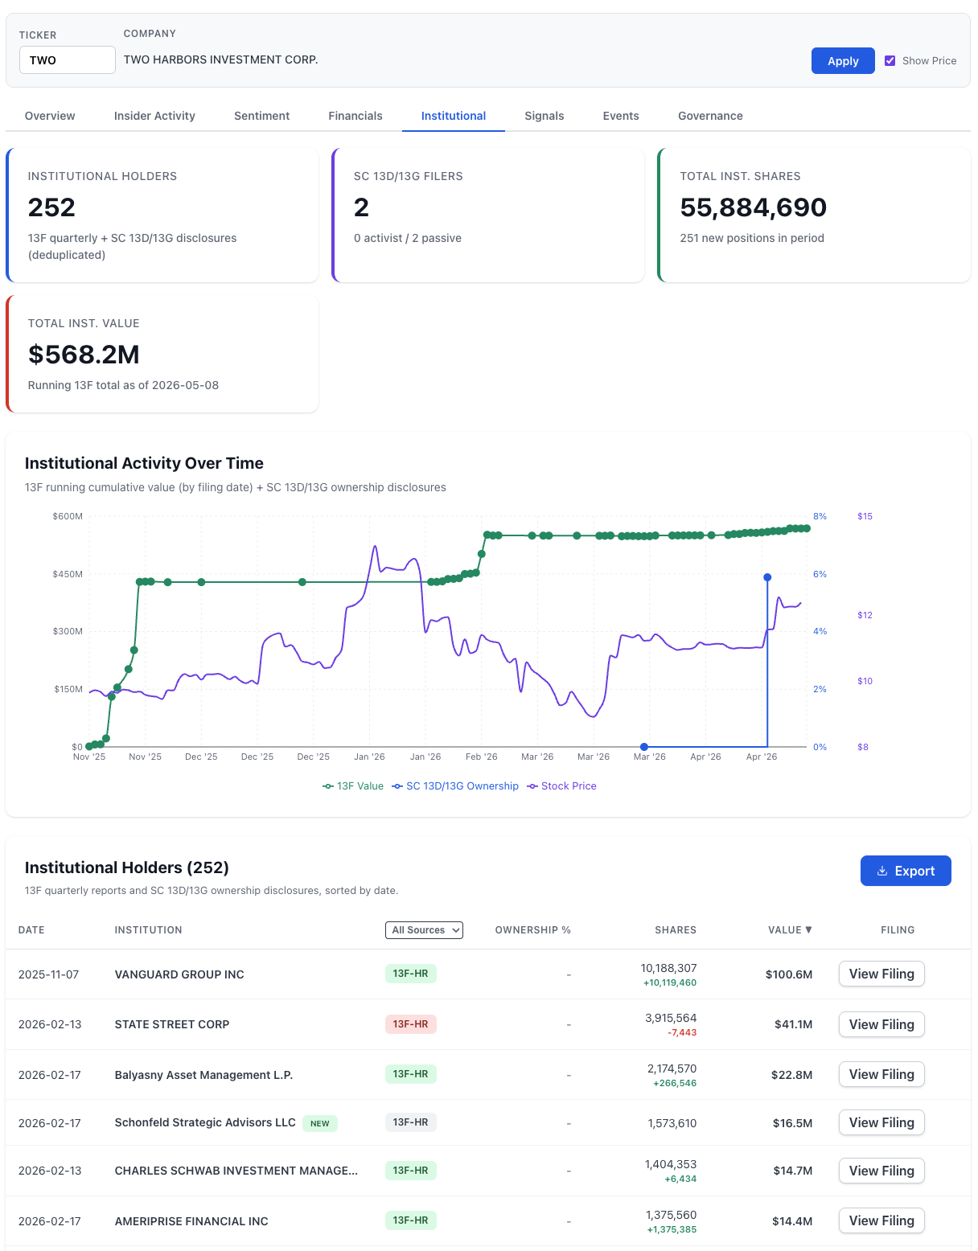Click AMERIPRISE FINANCIAL INC name
This screenshot has width=978, height=1251.
tap(191, 1221)
